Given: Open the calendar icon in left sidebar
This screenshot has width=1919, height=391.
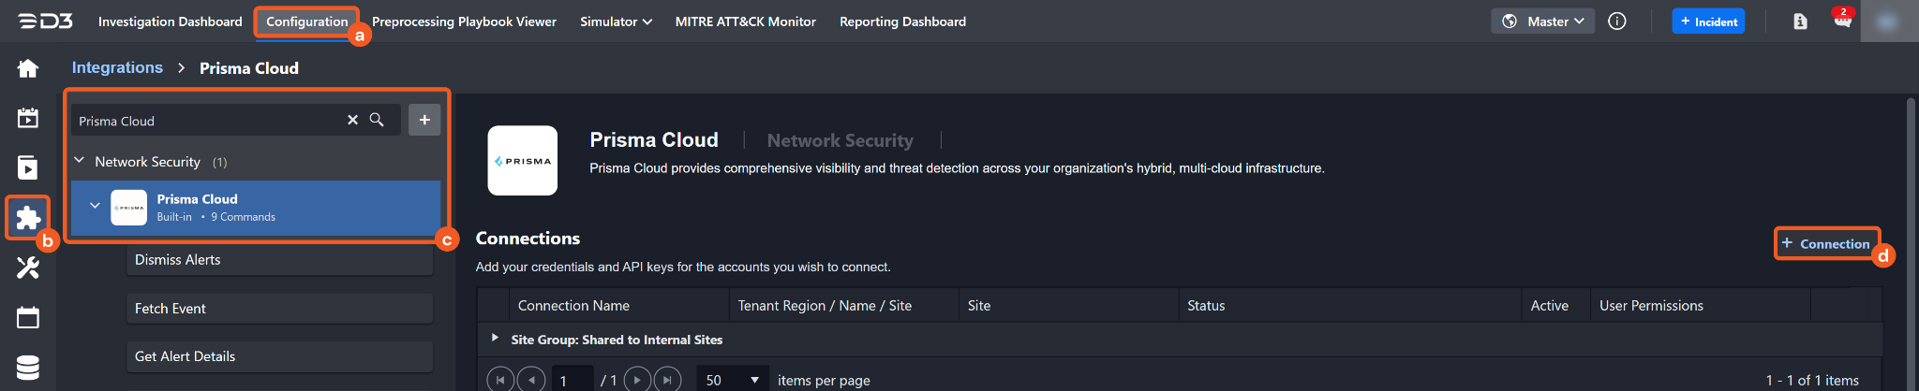Looking at the screenshot, I should (x=28, y=318).
